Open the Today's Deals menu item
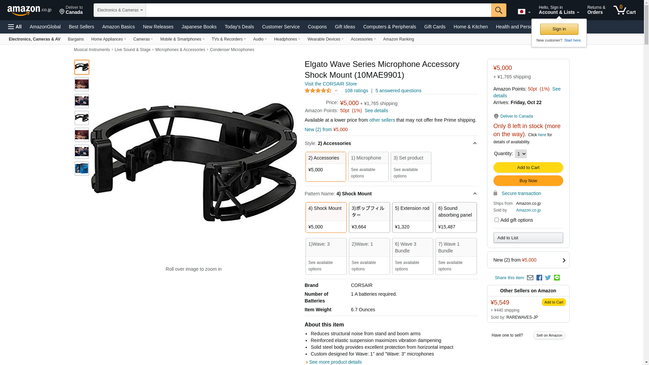This screenshot has width=649, height=365. [x=239, y=27]
